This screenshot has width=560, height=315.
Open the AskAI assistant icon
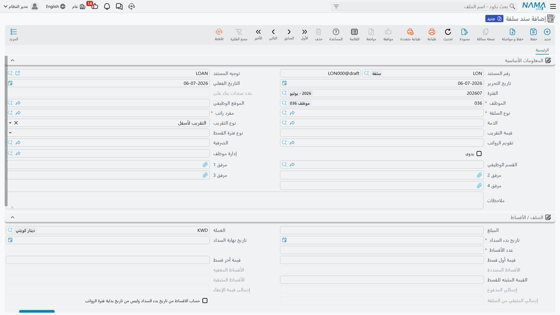click(x=219, y=32)
